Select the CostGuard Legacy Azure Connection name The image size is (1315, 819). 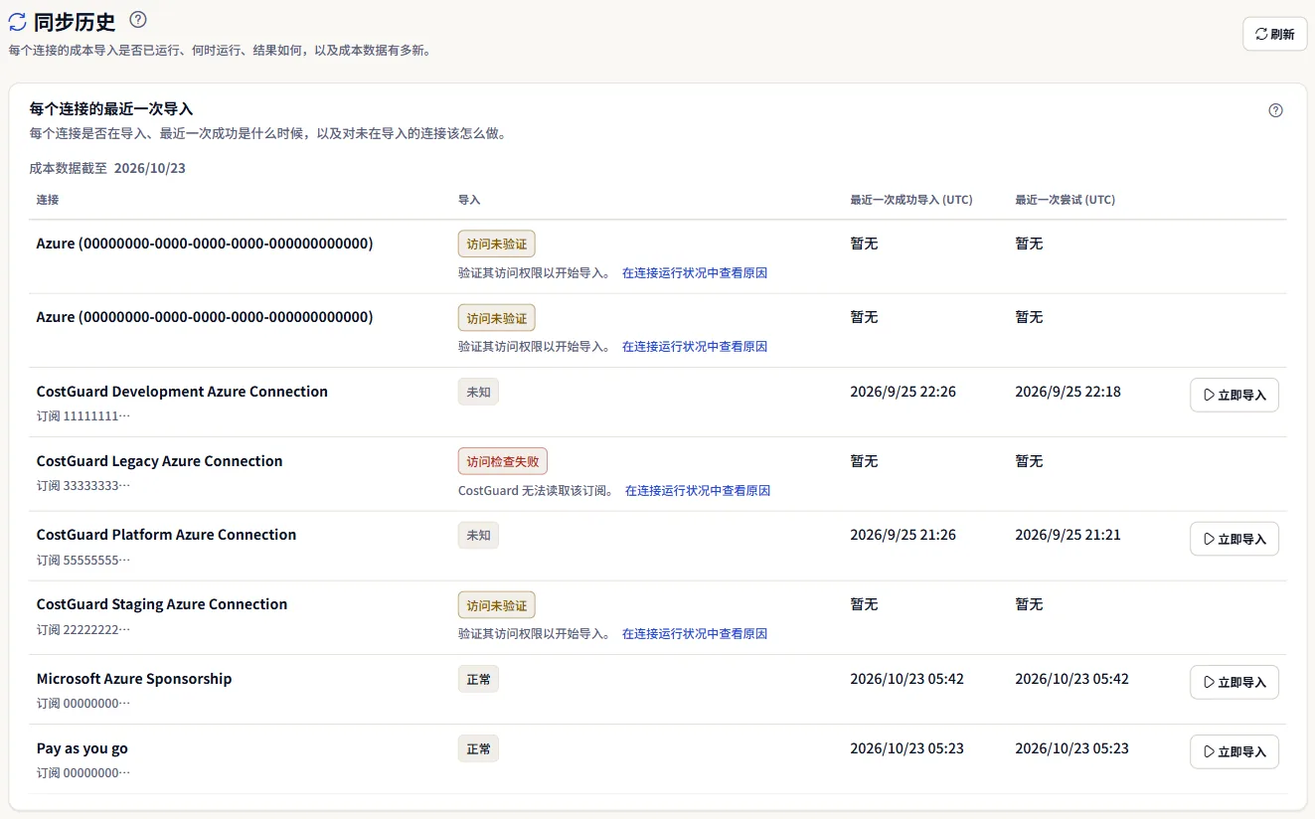point(160,461)
